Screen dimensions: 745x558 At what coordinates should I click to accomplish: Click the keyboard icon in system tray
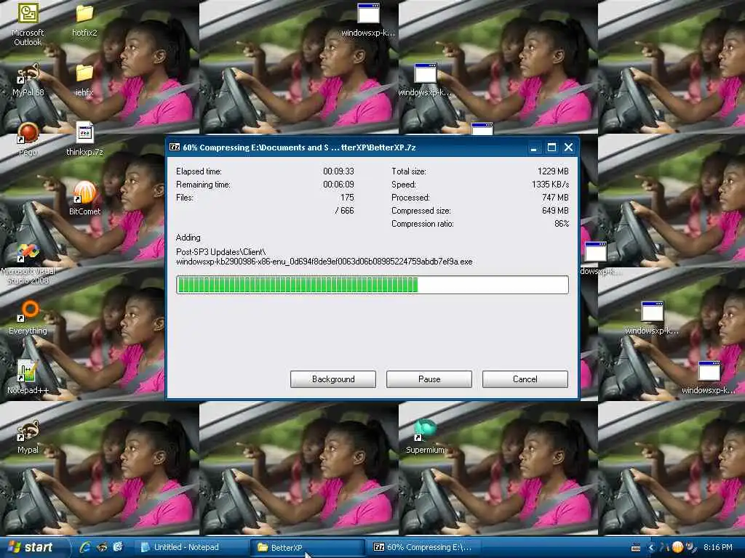coord(636,548)
